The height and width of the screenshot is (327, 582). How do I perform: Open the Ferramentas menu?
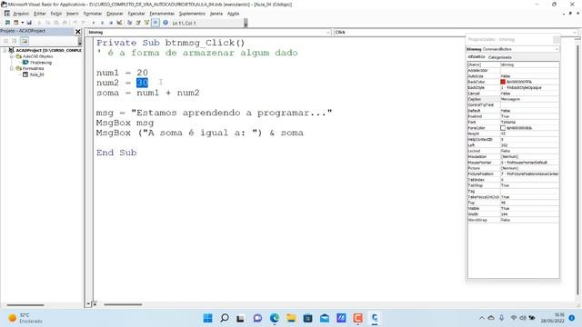[162, 14]
